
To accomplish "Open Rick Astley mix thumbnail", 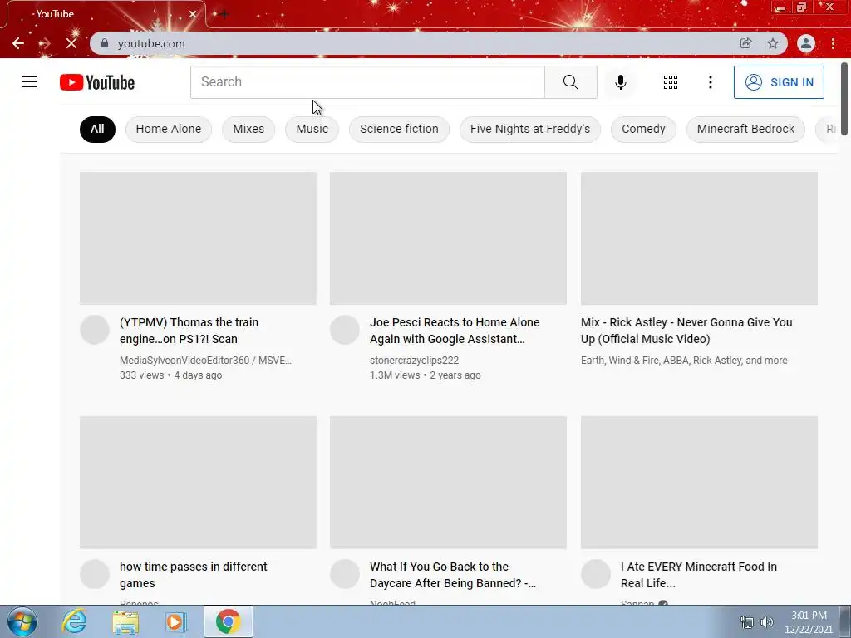I will click(699, 238).
